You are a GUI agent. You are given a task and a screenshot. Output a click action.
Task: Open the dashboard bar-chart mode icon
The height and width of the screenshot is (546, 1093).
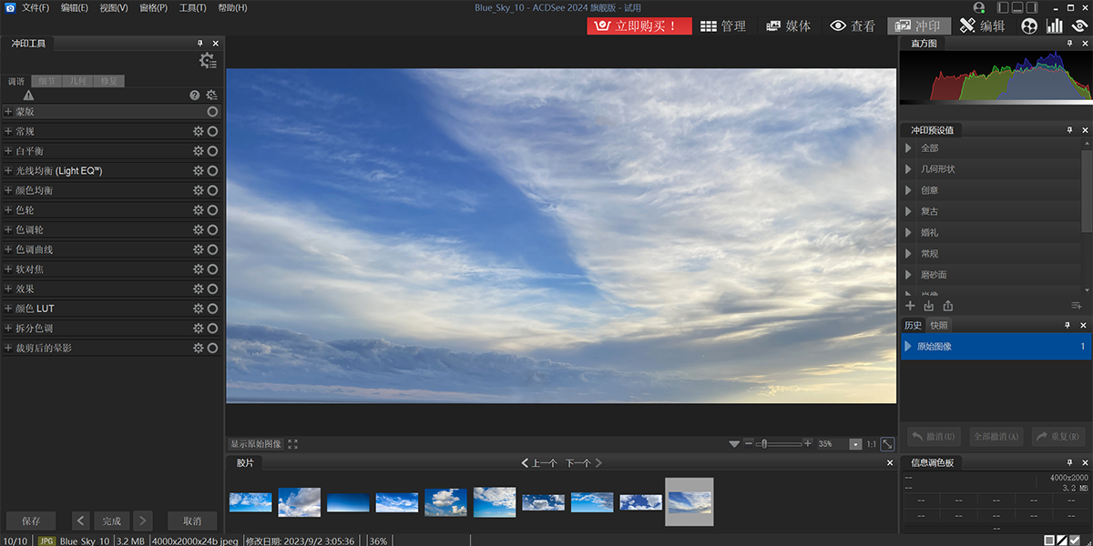point(1054,26)
